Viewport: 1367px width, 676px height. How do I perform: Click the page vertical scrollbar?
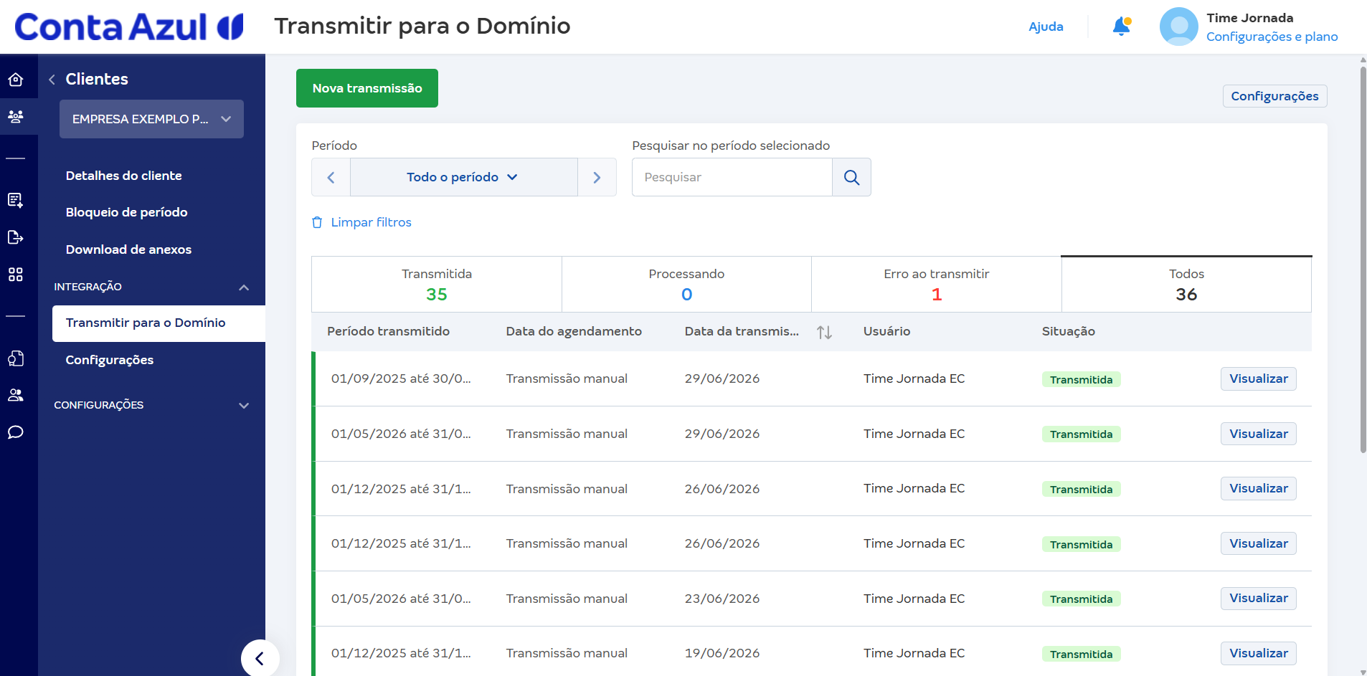(1363, 258)
